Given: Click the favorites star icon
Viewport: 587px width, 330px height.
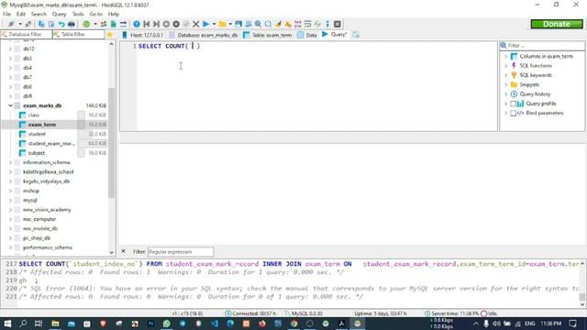Looking at the screenshot, I should click(110, 35).
